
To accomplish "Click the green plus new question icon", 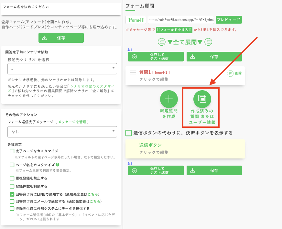I will (169, 99).
